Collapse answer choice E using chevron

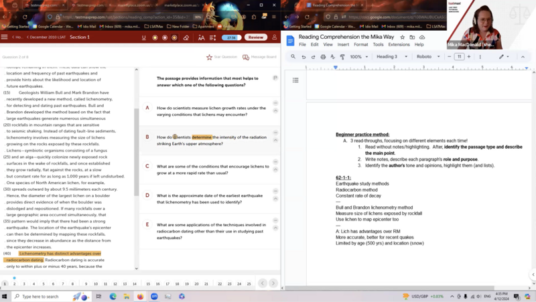(x=275, y=228)
